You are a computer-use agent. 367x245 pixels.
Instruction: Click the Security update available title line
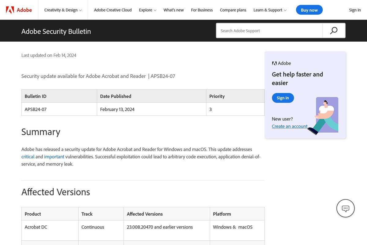[x=98, y=76]
